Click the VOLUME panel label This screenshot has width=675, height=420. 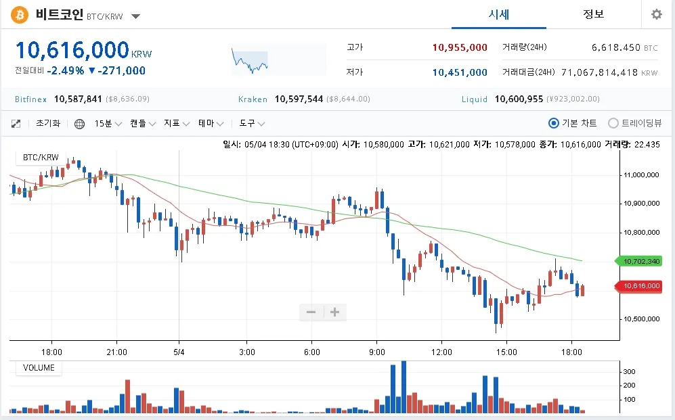coord(39,368)
